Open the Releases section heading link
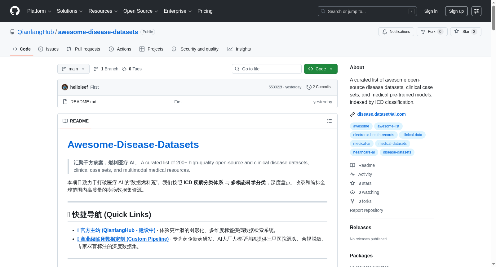The height and width of the screenshot is (267, 496). [361, 227]
